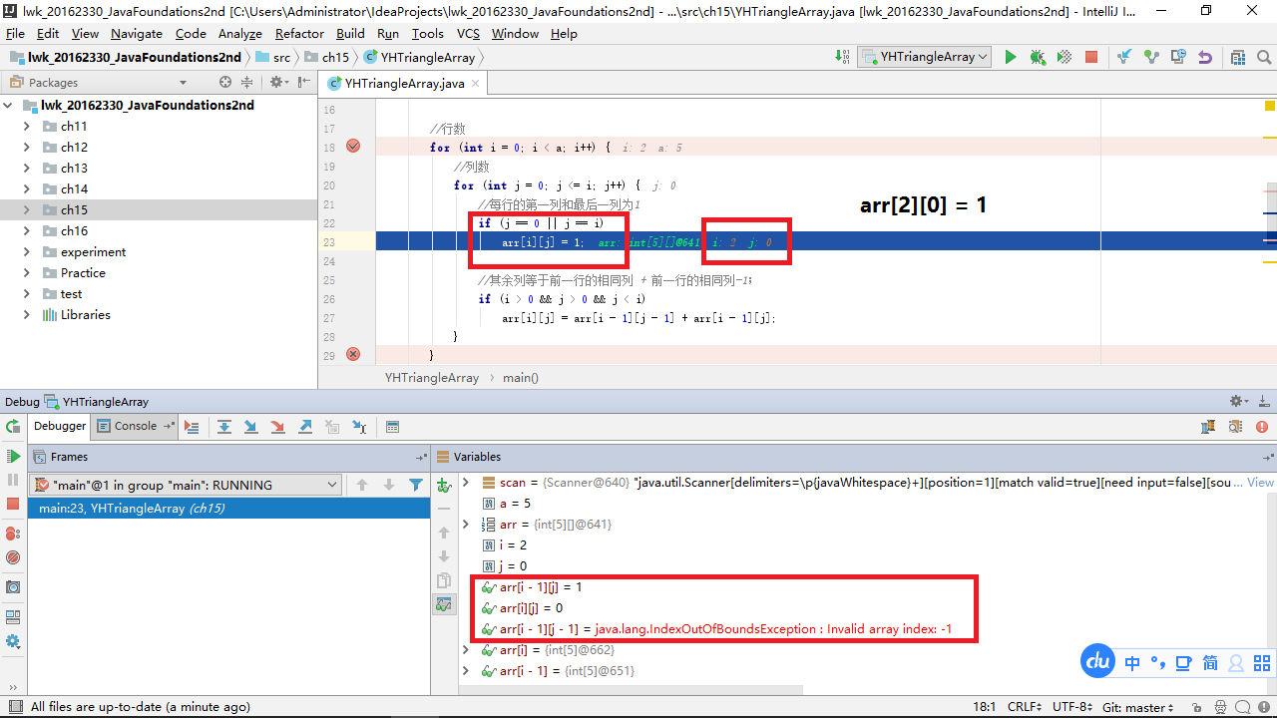Expand the ch11 package
Viewport: 1277px width, 718px height.
click(27, 126)
